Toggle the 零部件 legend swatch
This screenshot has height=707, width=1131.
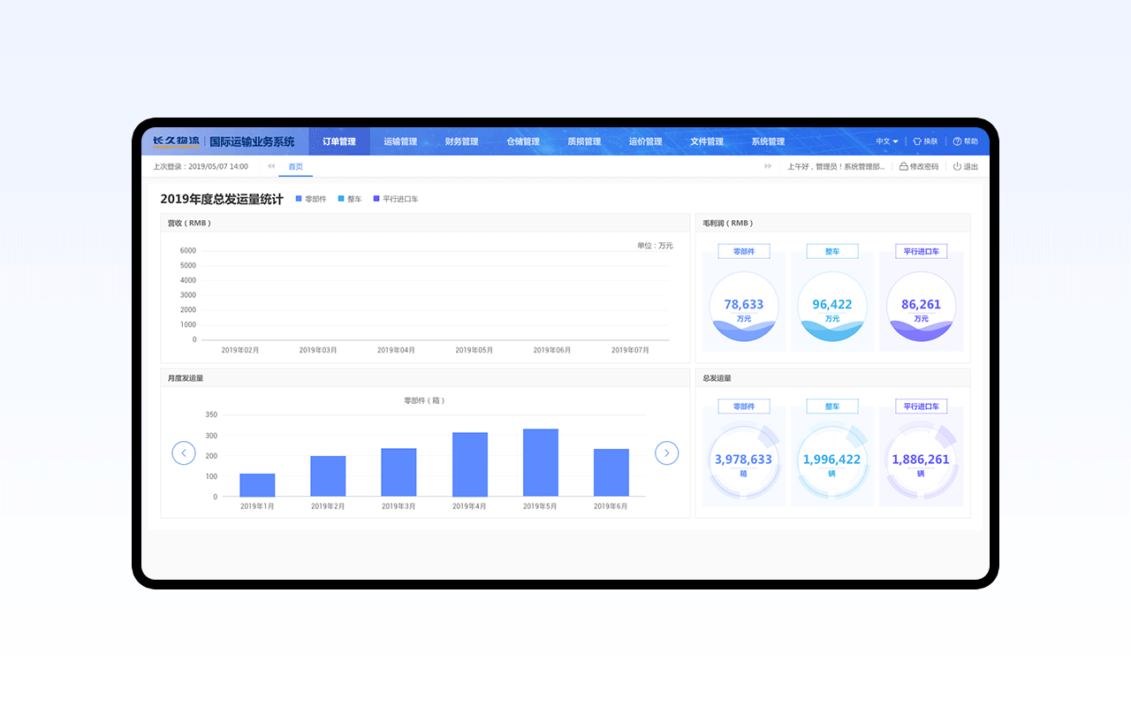tap(299, 199)
